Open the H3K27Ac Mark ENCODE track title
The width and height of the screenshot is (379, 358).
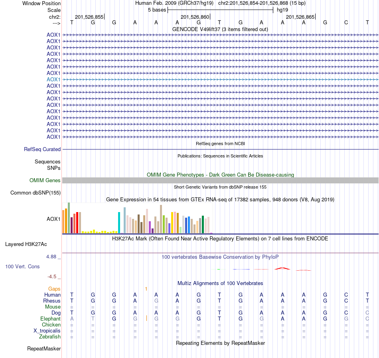[x=220, y=239]
